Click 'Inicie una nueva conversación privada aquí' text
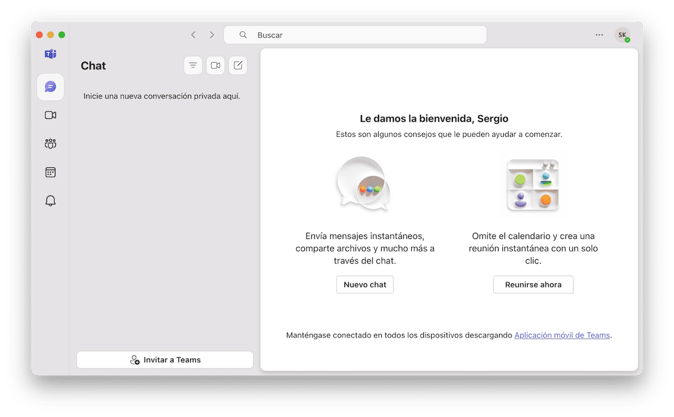This screenshot has height=417, width=674. [x=162, y=96]
